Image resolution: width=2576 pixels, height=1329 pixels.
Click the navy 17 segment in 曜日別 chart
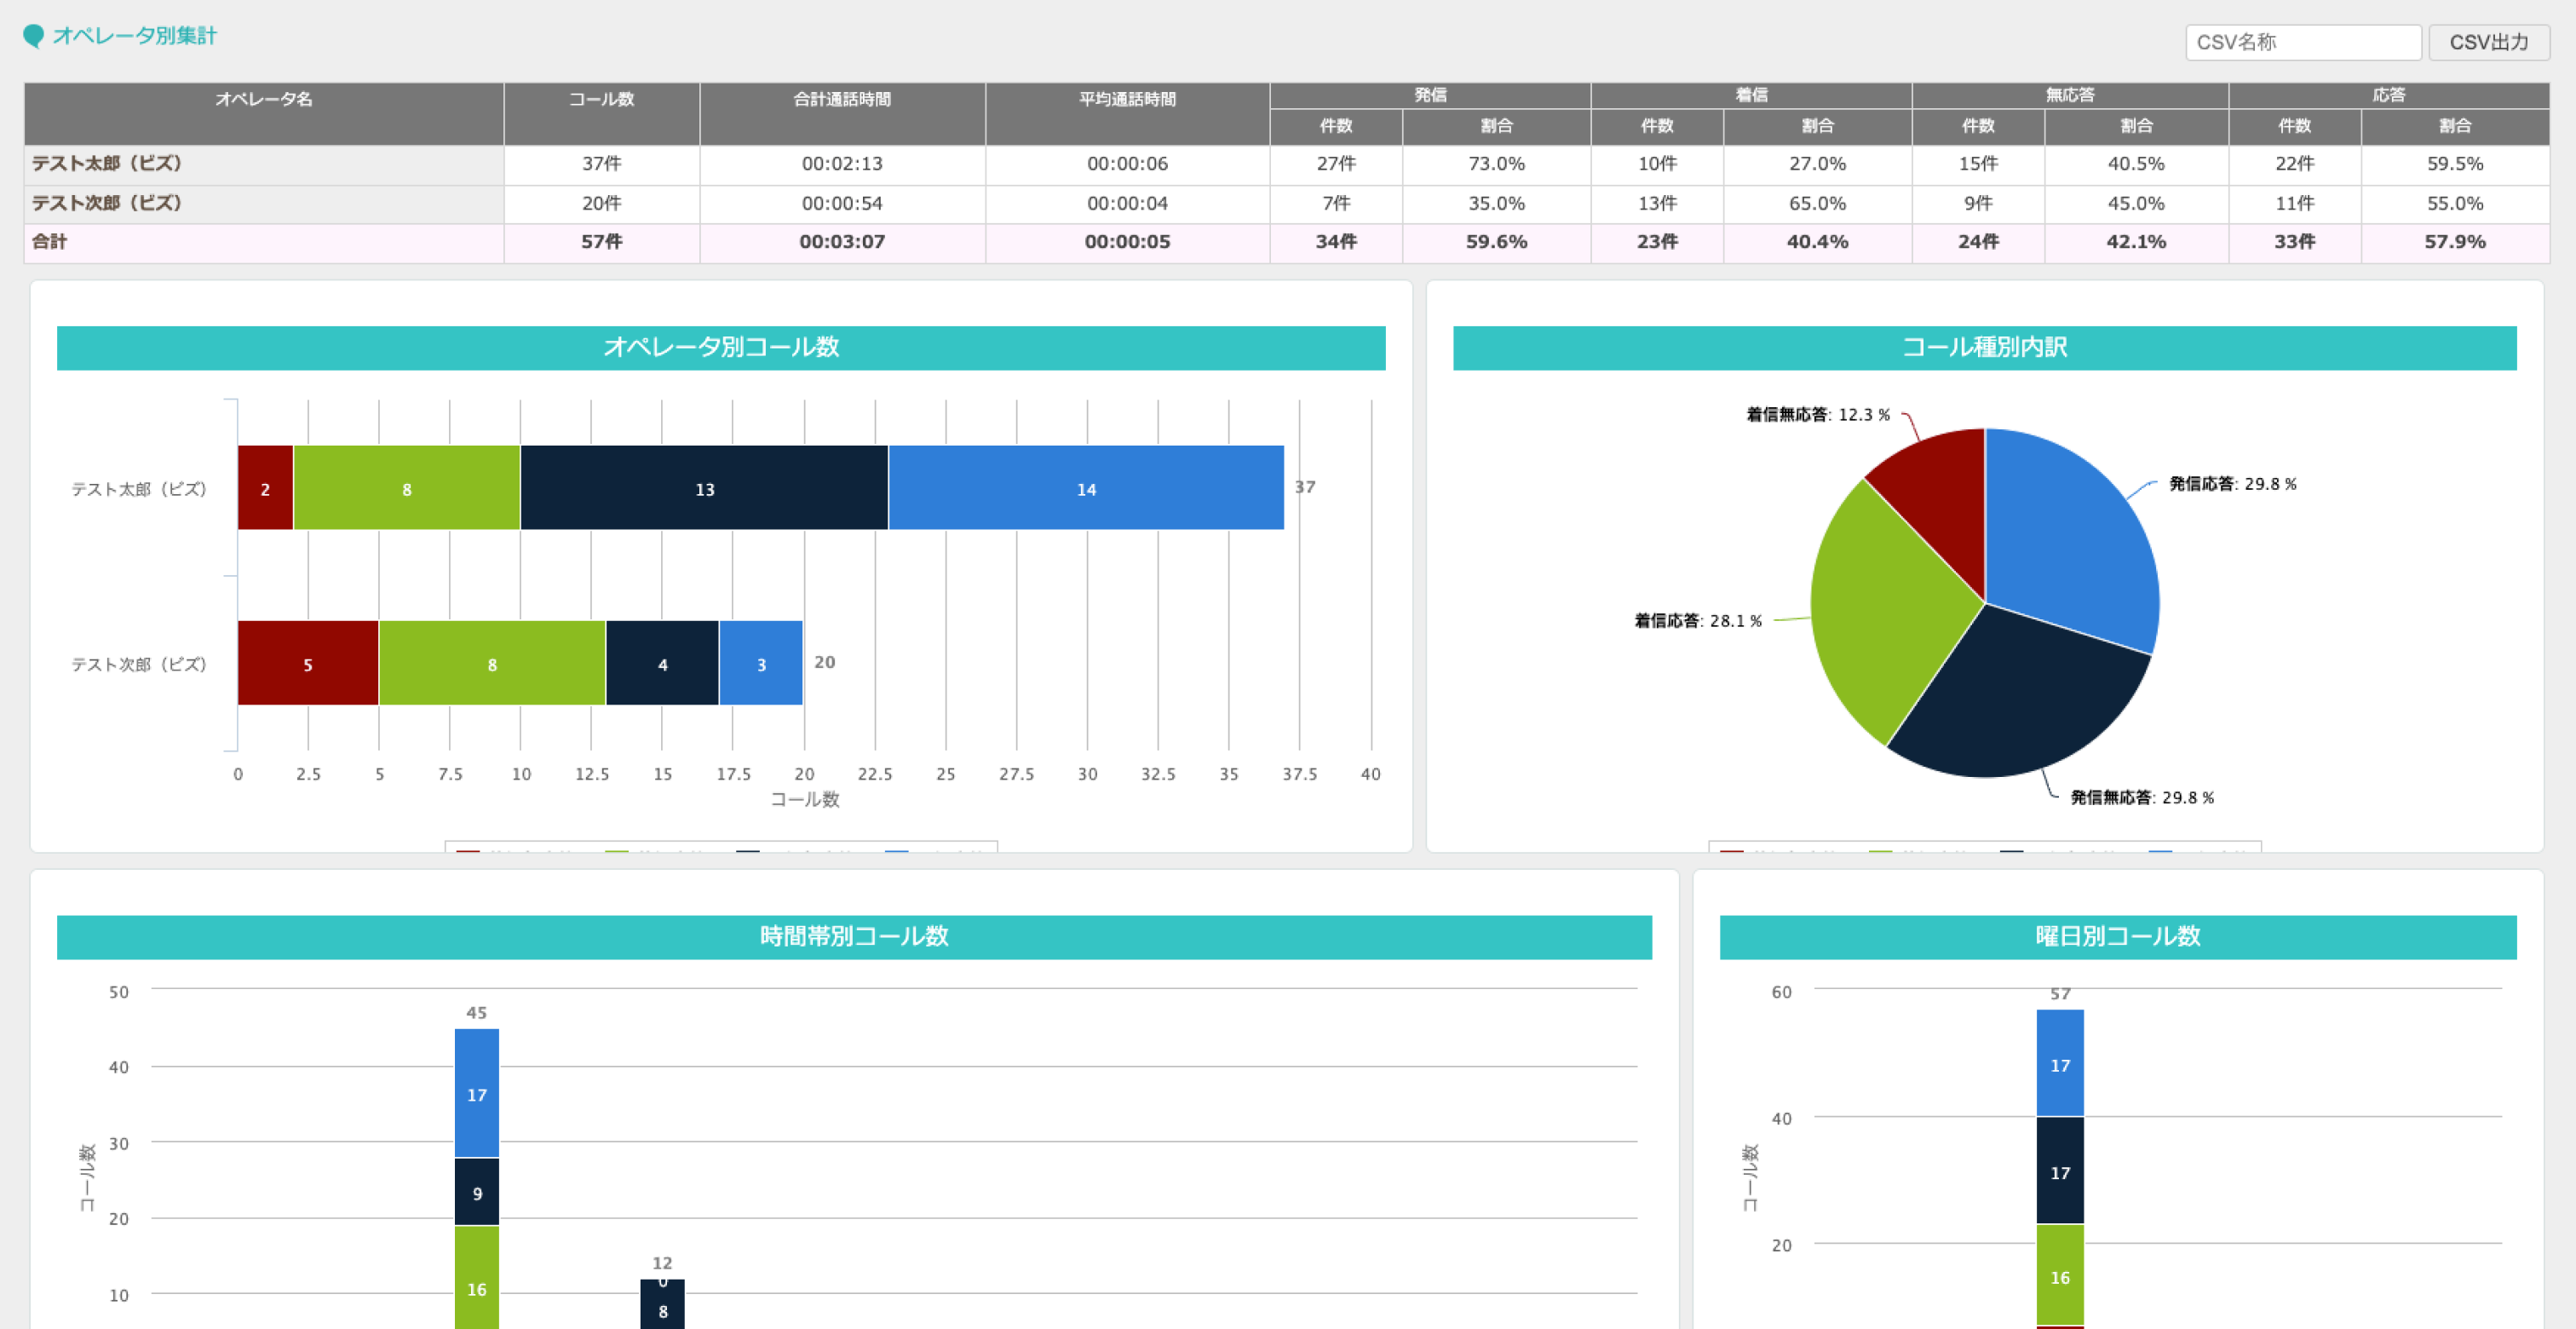pos(2060,1171)
